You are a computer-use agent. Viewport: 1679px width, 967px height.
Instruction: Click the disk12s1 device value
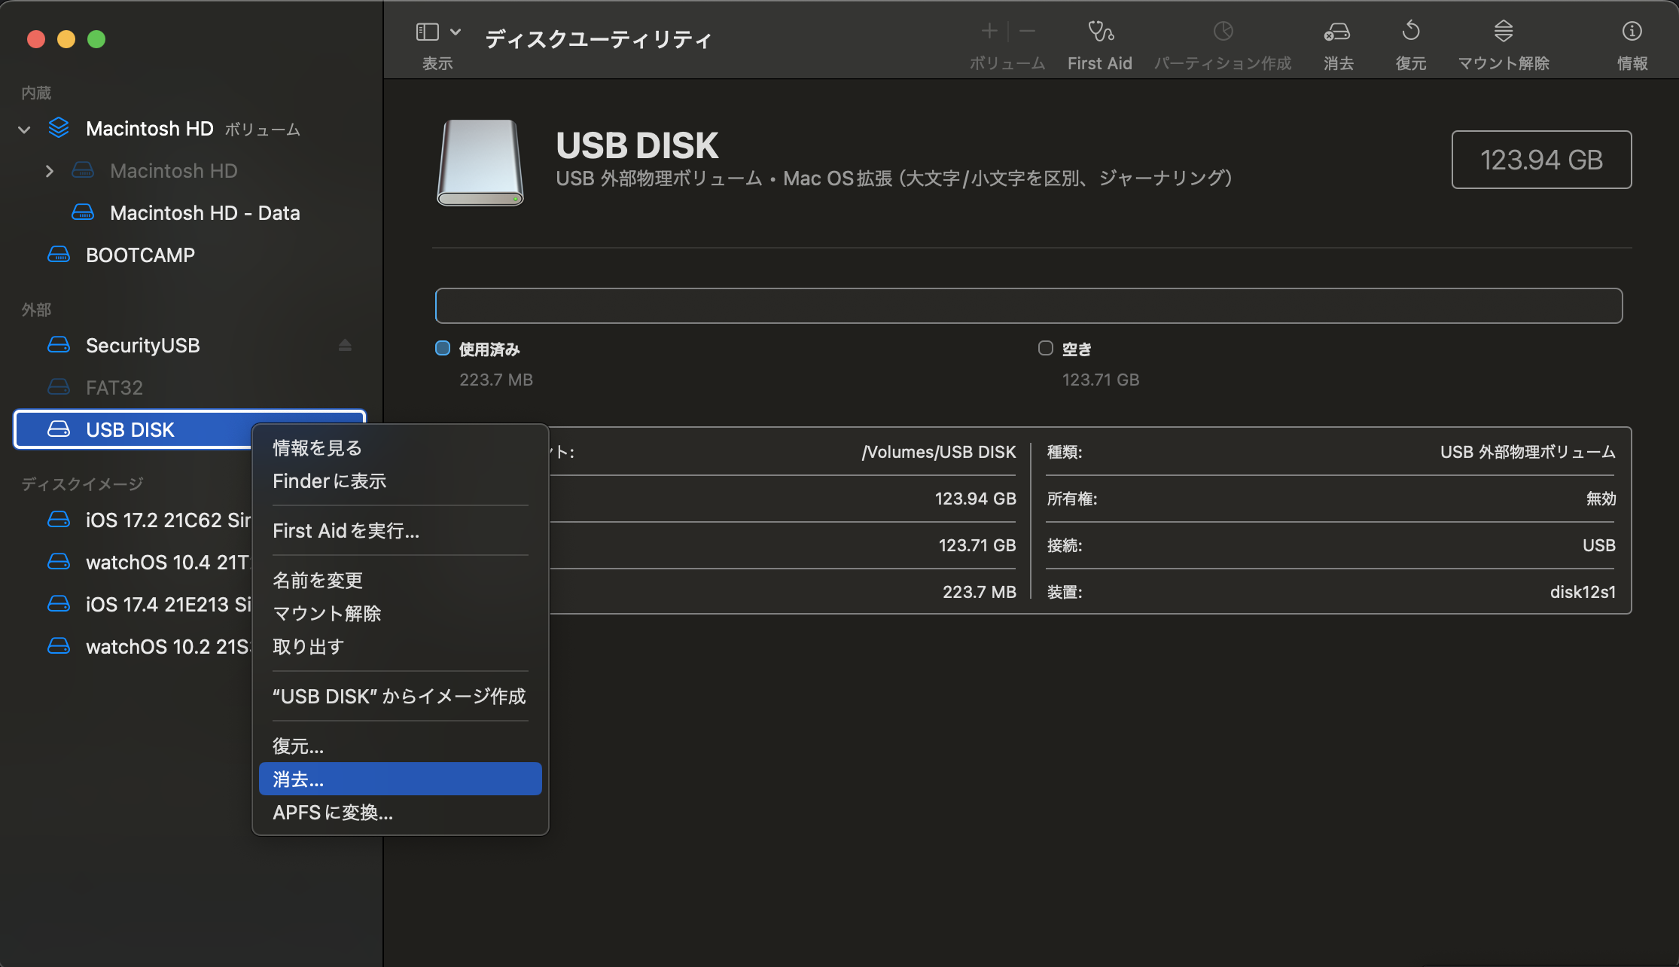pos(1583,592)
